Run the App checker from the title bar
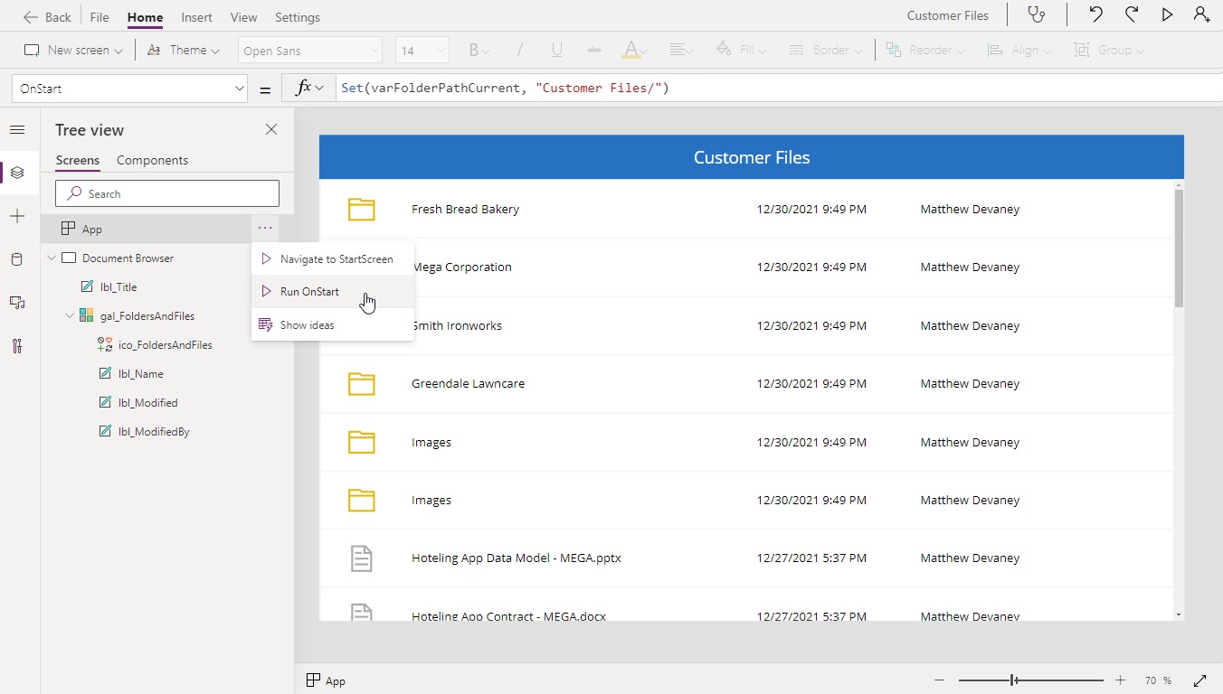This screenshot has width=1223, height=694. [x=1037, y=15]
